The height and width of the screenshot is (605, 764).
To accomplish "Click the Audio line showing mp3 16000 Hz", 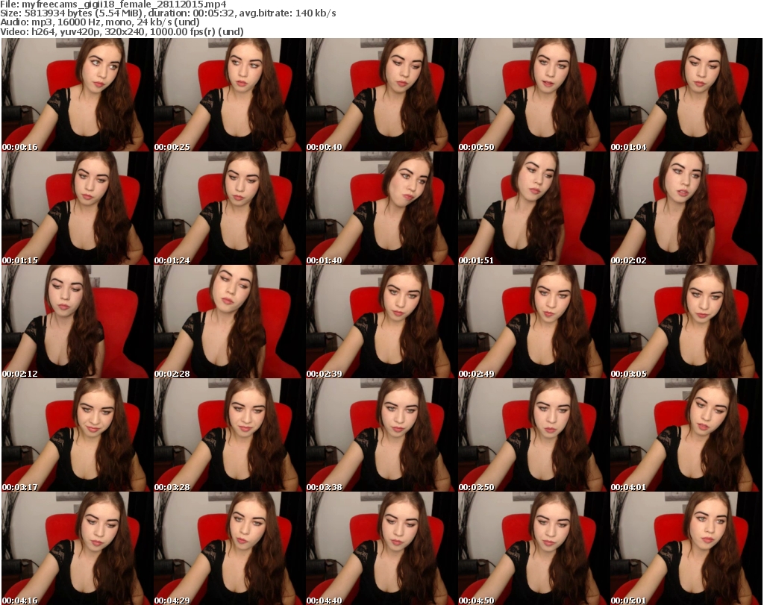I will (100, 22).
